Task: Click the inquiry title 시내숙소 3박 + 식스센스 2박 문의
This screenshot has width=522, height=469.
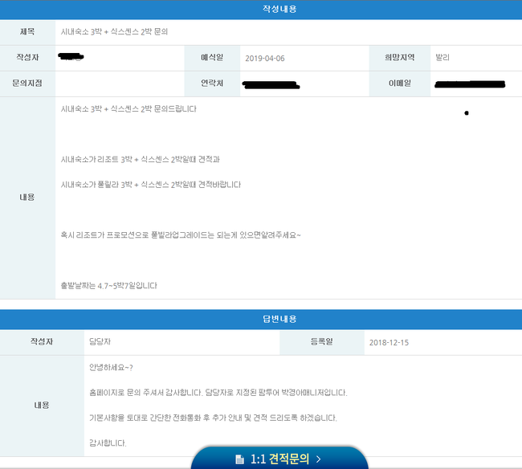Action: 115,31
